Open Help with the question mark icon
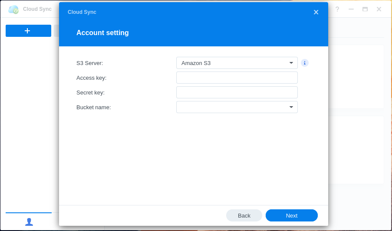This screenshot has height=231, width=392. pyautogui.click(x=337, y=9)
